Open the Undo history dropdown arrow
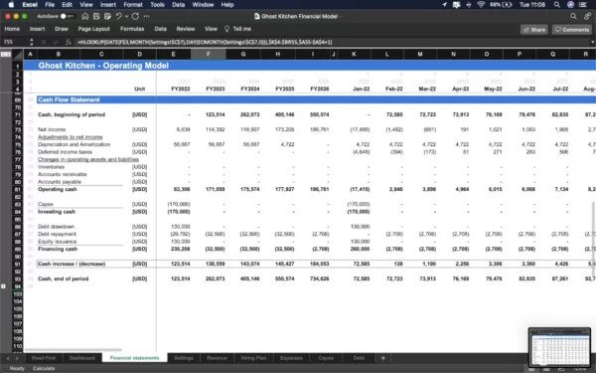Image resolution: width=596 pixels, height=373 pixels. [x=126, y=16]
